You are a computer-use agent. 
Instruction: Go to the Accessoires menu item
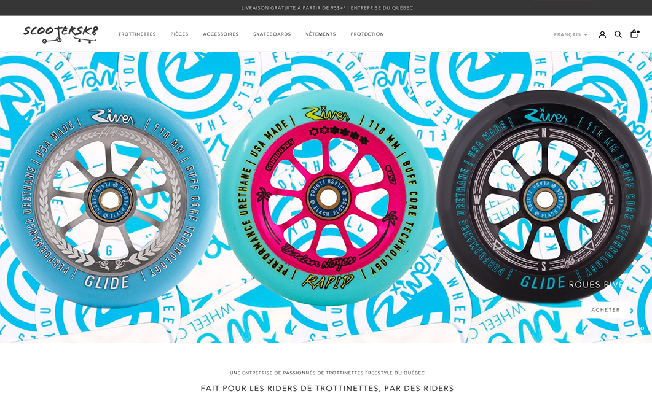(x=221, y=34)
